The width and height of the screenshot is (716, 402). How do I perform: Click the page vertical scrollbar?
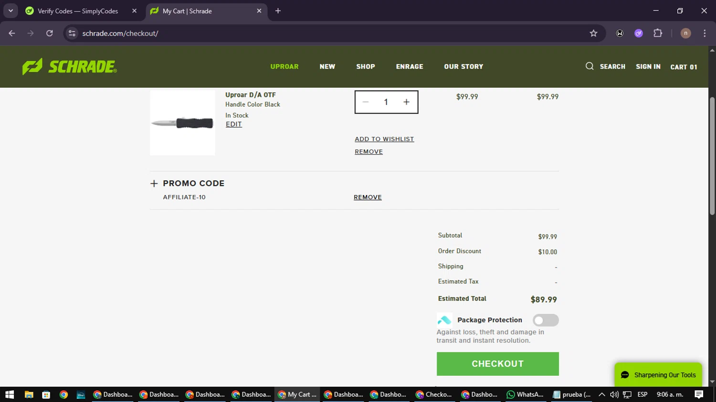tap(712, 155)
